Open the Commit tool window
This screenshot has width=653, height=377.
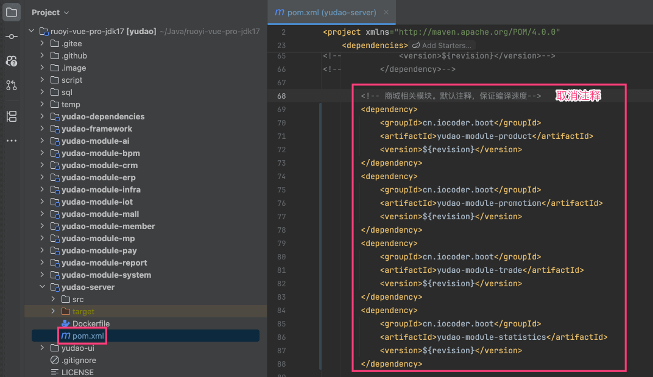[x=12, y=37]
